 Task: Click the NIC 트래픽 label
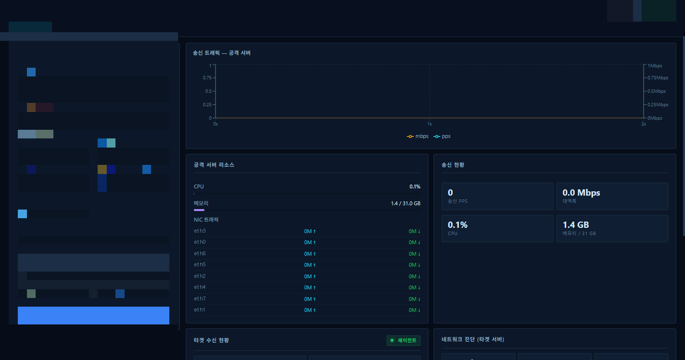pyautogui.click(x=206, y=220)
